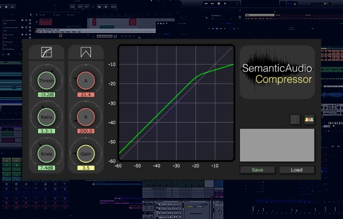
Task: Click the Knee knob
Action: click(x=46, y=154)
